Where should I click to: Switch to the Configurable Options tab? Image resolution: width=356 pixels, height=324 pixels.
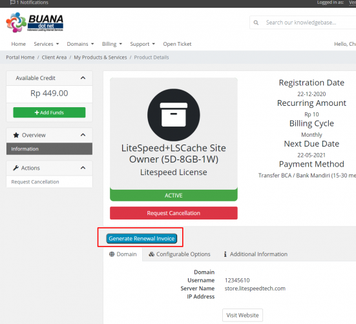point(180,254)
